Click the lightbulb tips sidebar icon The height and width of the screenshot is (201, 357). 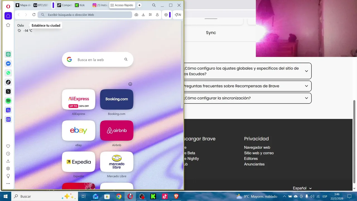8,176
